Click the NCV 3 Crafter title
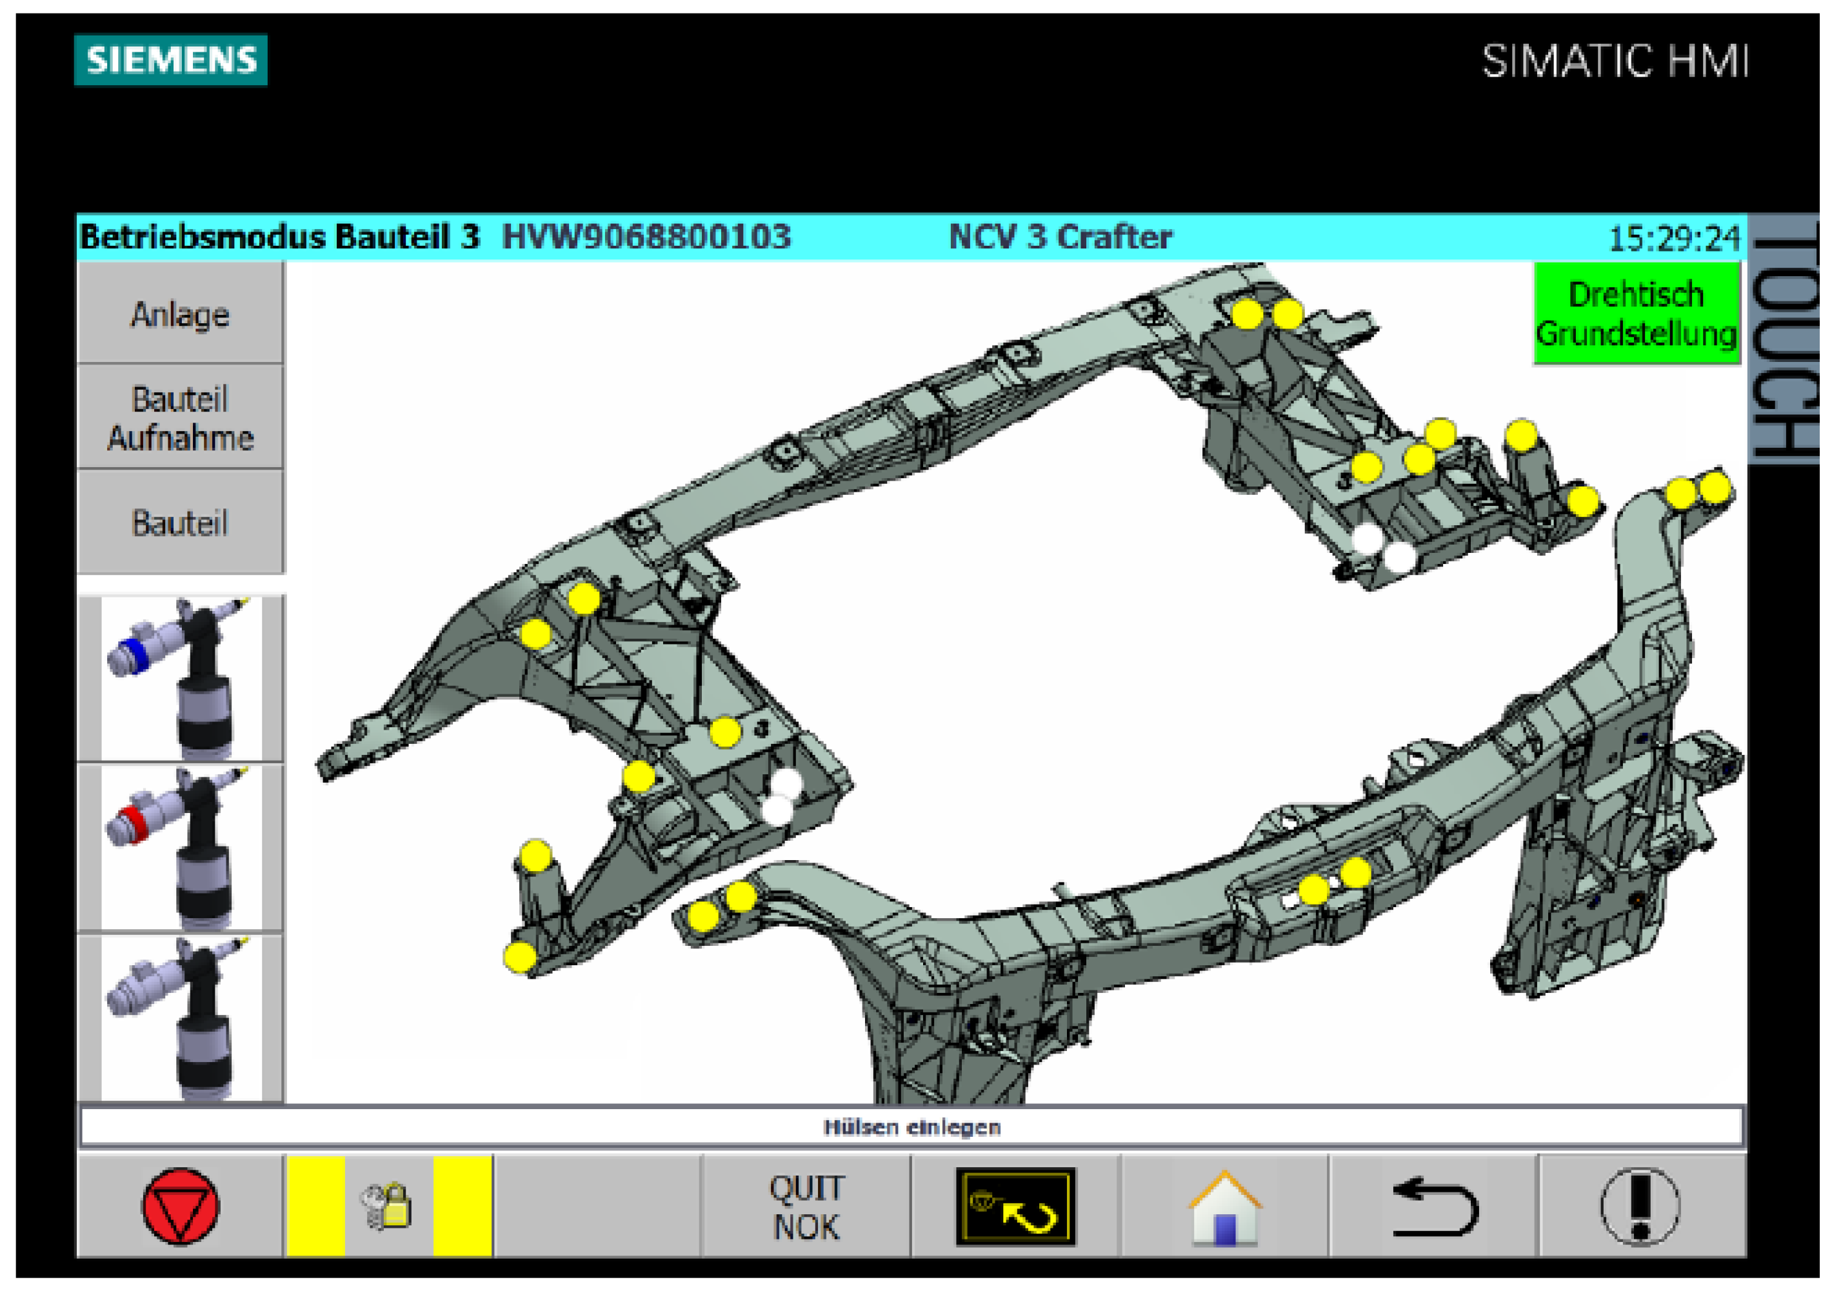 1060,237
